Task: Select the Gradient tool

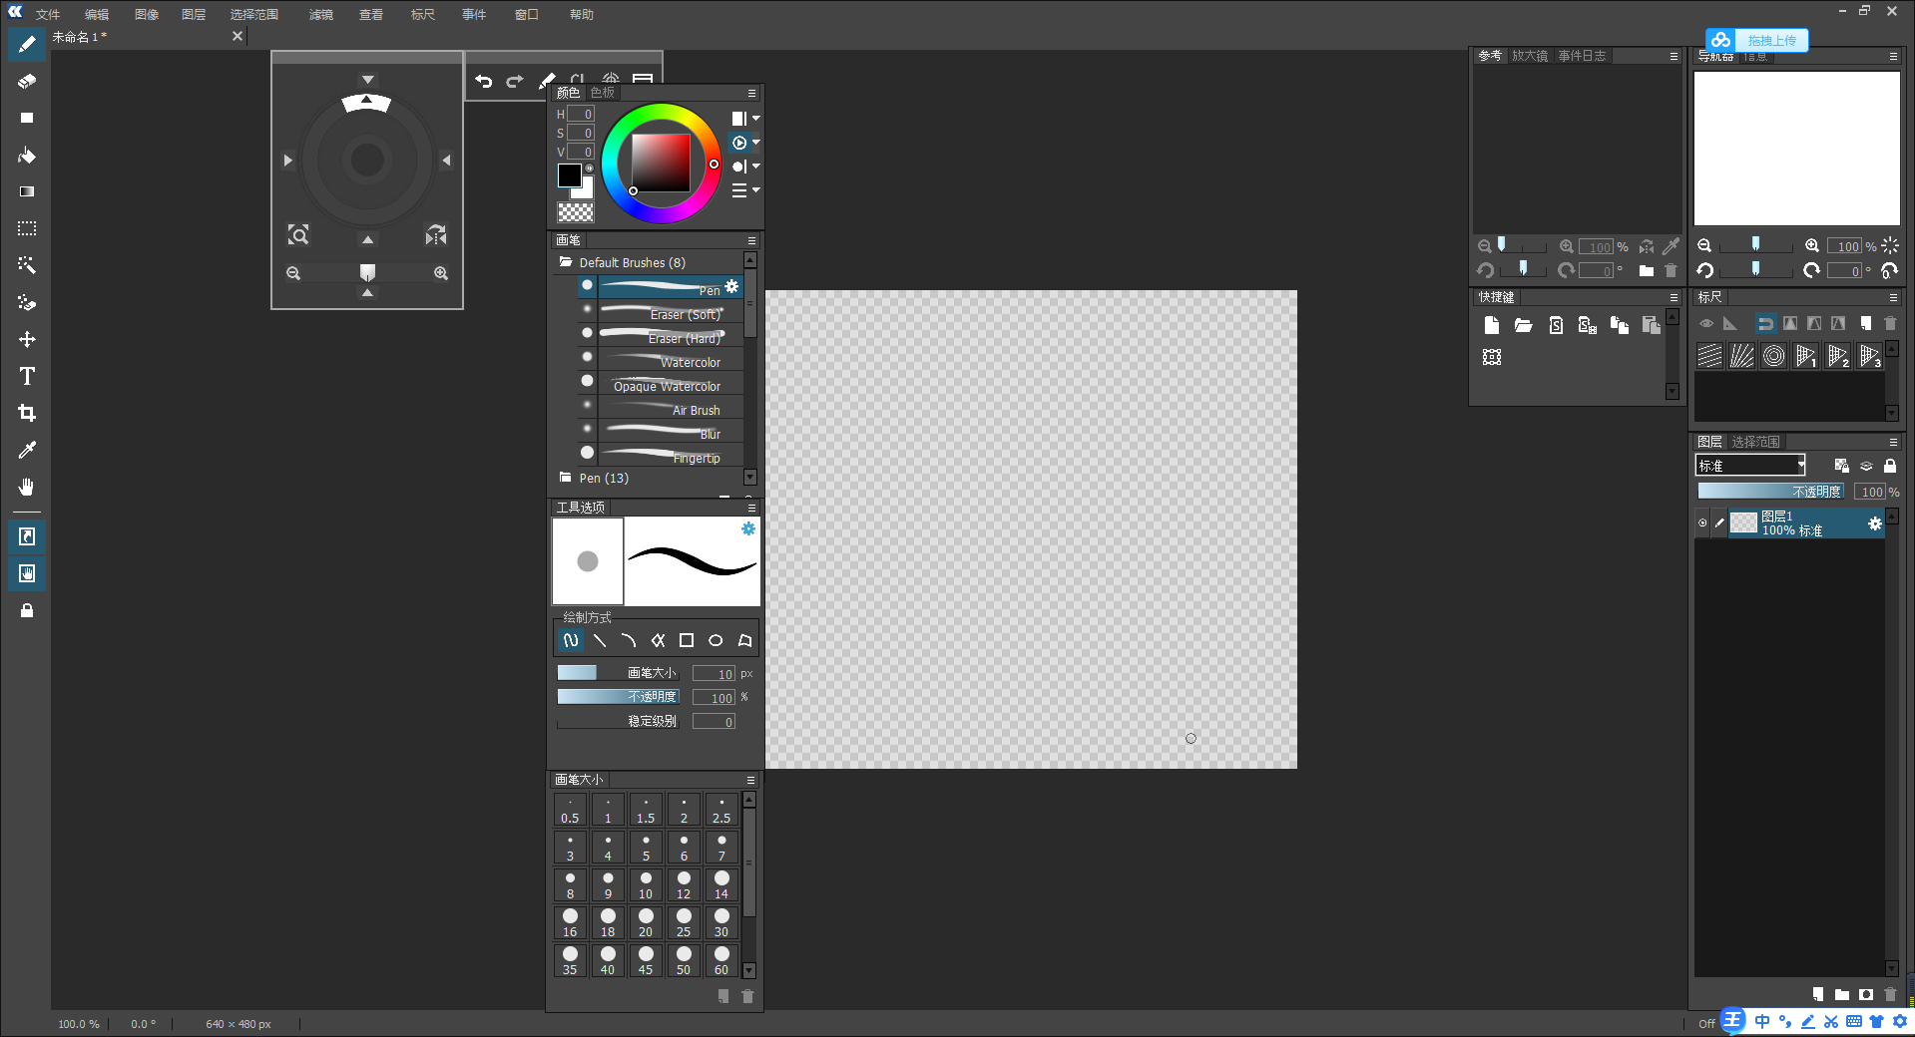Action: tap(27, 190)
